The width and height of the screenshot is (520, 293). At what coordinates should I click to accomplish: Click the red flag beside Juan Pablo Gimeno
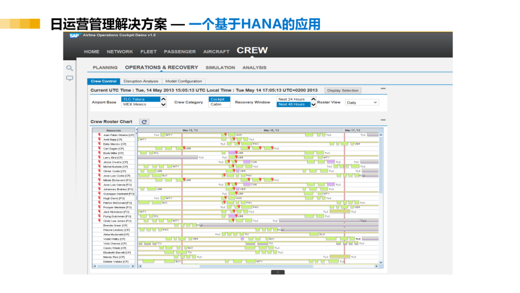(x=99, y=135)
